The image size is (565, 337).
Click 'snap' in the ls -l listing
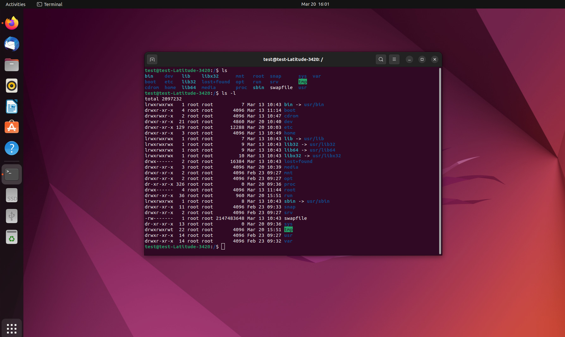tap(290, 207)
